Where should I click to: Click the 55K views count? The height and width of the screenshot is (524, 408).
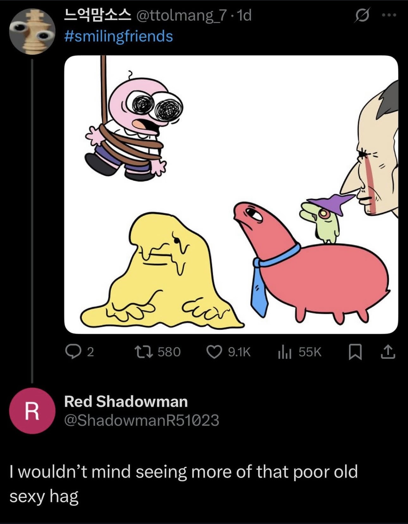[310, 352]
